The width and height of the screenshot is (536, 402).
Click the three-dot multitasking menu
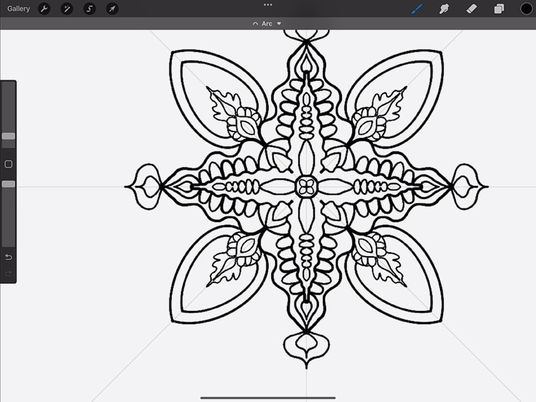point(268,4)
